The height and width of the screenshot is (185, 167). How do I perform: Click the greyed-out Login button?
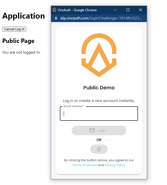pyautogui.click(x=99, y=130)
